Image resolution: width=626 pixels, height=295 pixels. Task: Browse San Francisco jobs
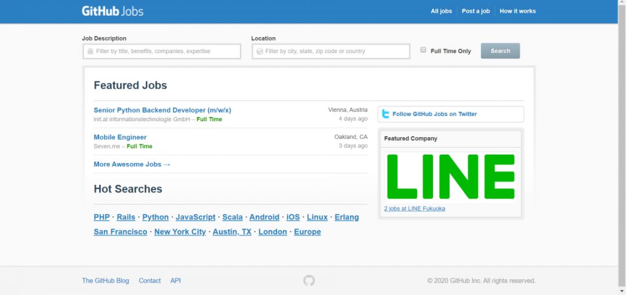pos(121,232)
